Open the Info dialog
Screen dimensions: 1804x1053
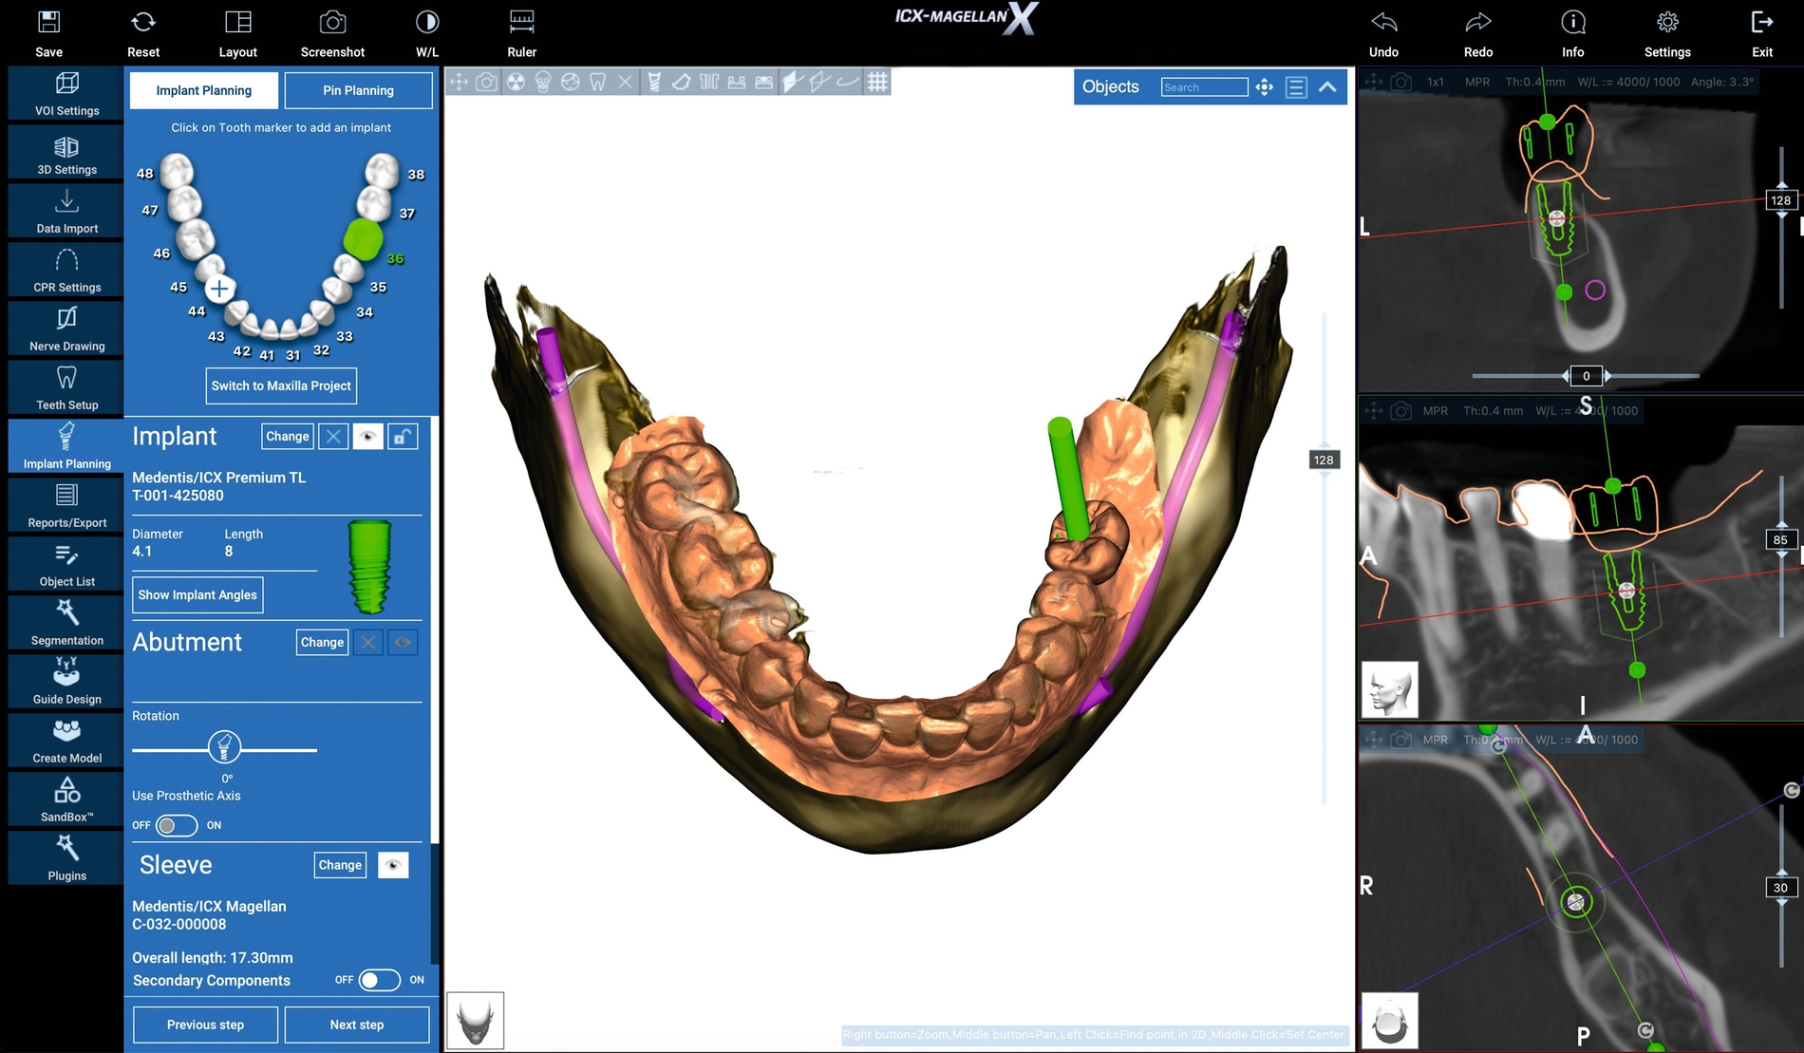point(1573,33)
